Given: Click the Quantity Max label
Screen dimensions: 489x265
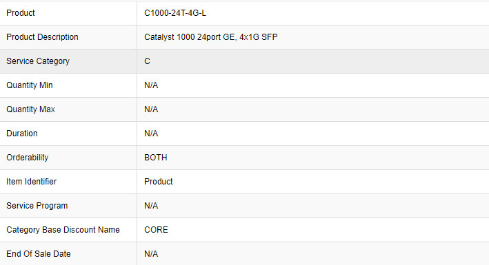Looking at the screenshot, I should [x=30, y=109].
